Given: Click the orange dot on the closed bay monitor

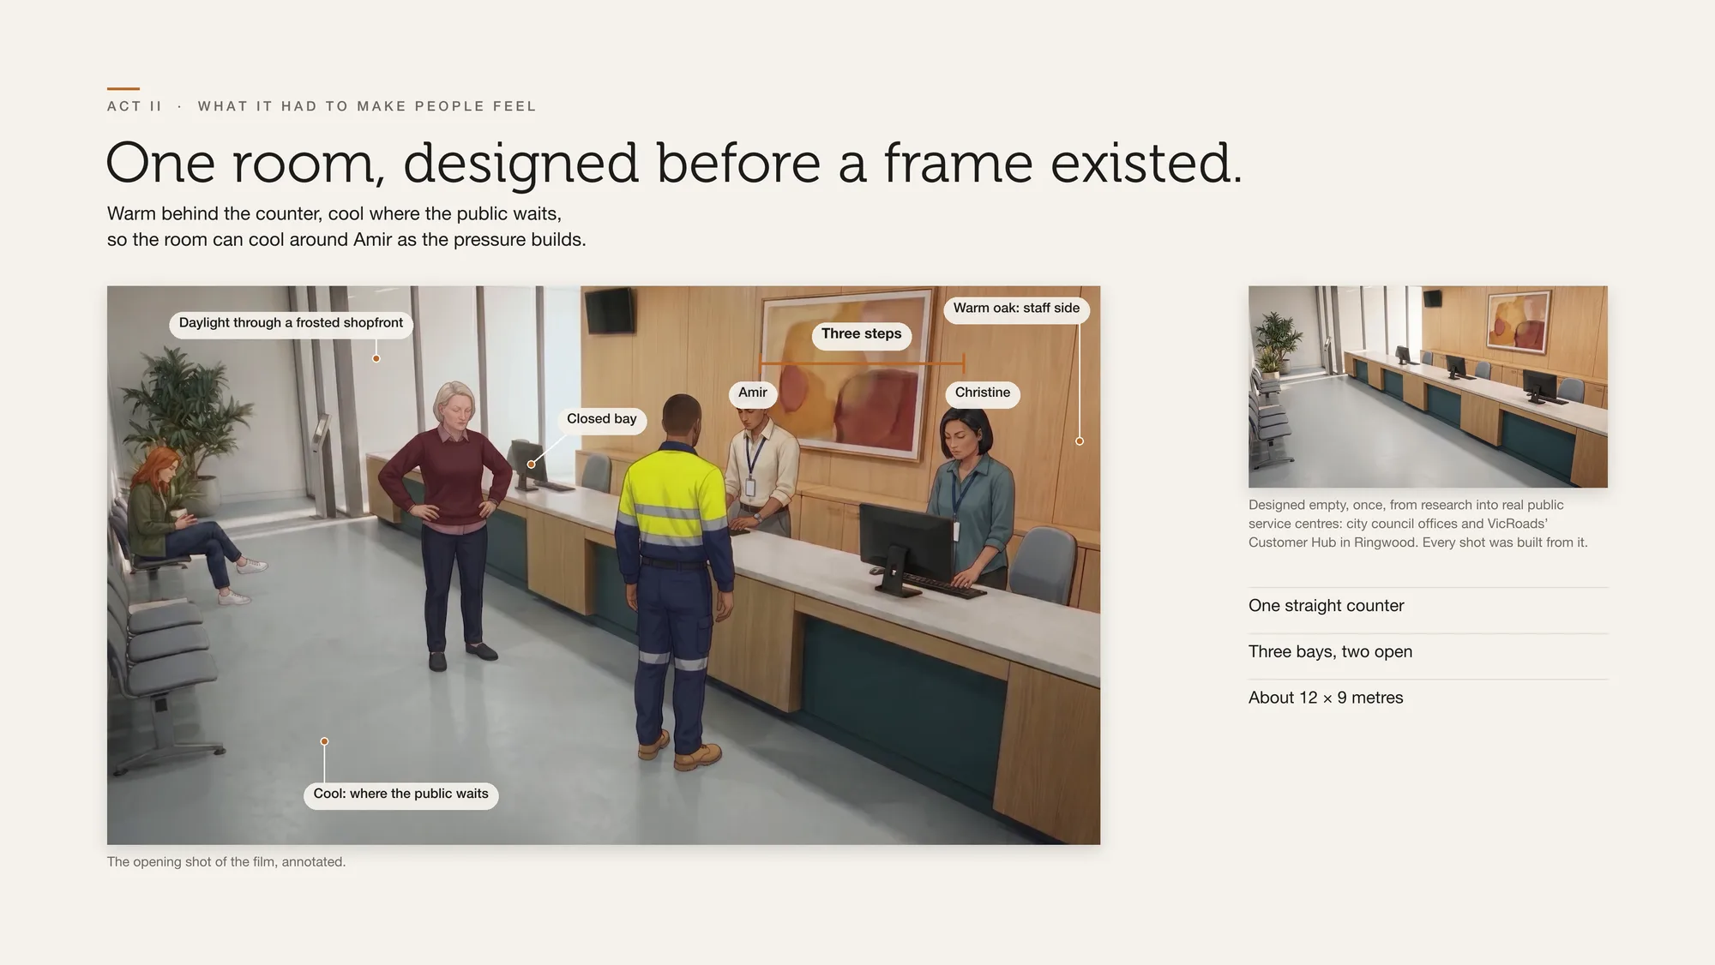Looking at the screenshot, I should pyautogui.click(x=531, y=465).
